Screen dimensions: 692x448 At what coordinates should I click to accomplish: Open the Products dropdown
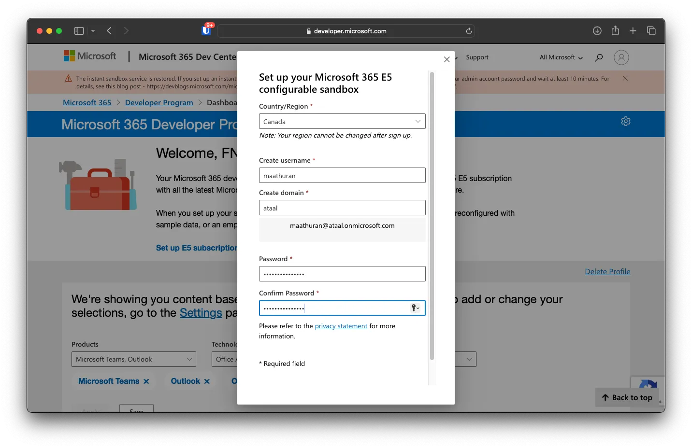134,359
